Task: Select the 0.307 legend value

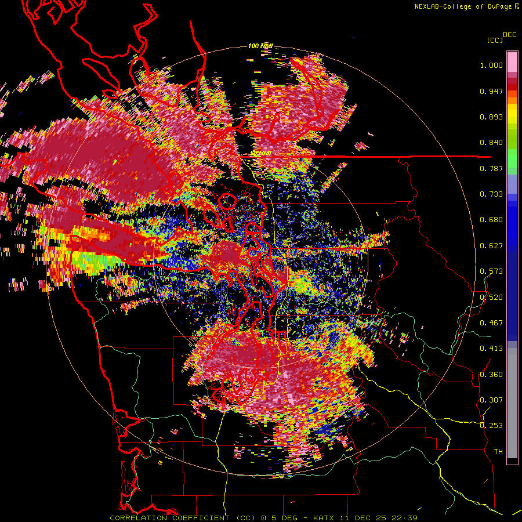Action: (491, 400)
